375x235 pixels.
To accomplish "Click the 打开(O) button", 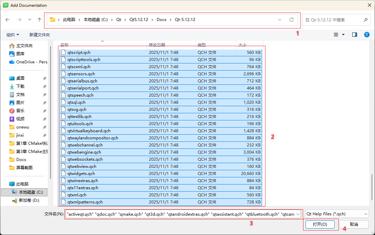I will 320,224.
